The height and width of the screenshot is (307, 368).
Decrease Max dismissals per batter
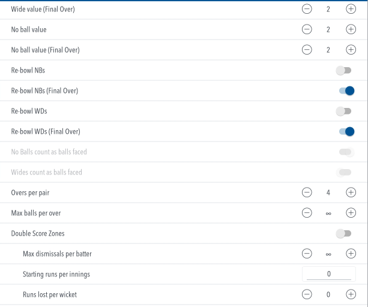(307, 254)
